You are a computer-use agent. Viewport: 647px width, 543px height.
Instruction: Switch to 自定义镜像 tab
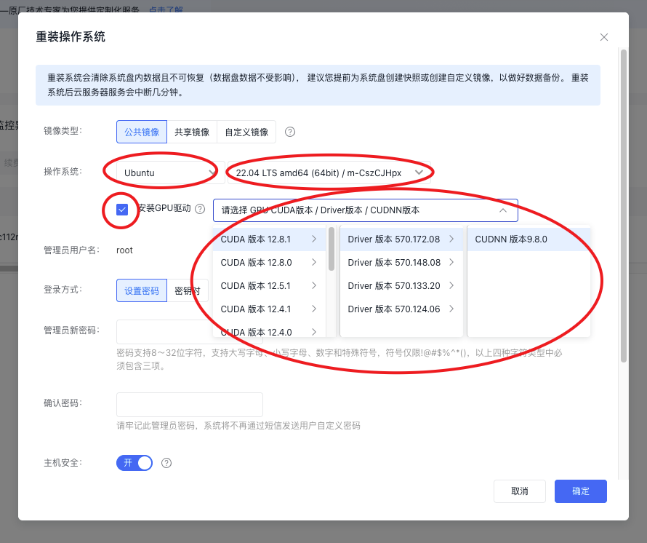pos(246,132)
